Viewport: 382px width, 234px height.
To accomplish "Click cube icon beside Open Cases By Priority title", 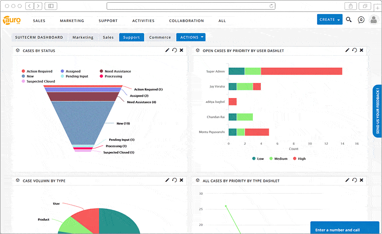I will 198,50.
